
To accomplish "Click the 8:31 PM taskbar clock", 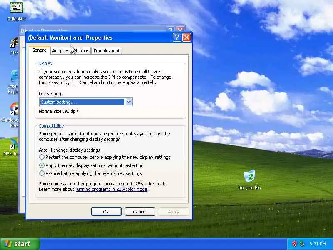I will click(x=317, y=244).
